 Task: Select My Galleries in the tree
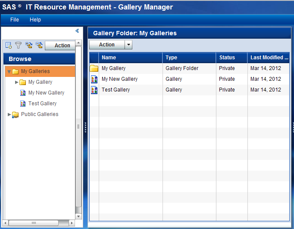click(35, 71)
